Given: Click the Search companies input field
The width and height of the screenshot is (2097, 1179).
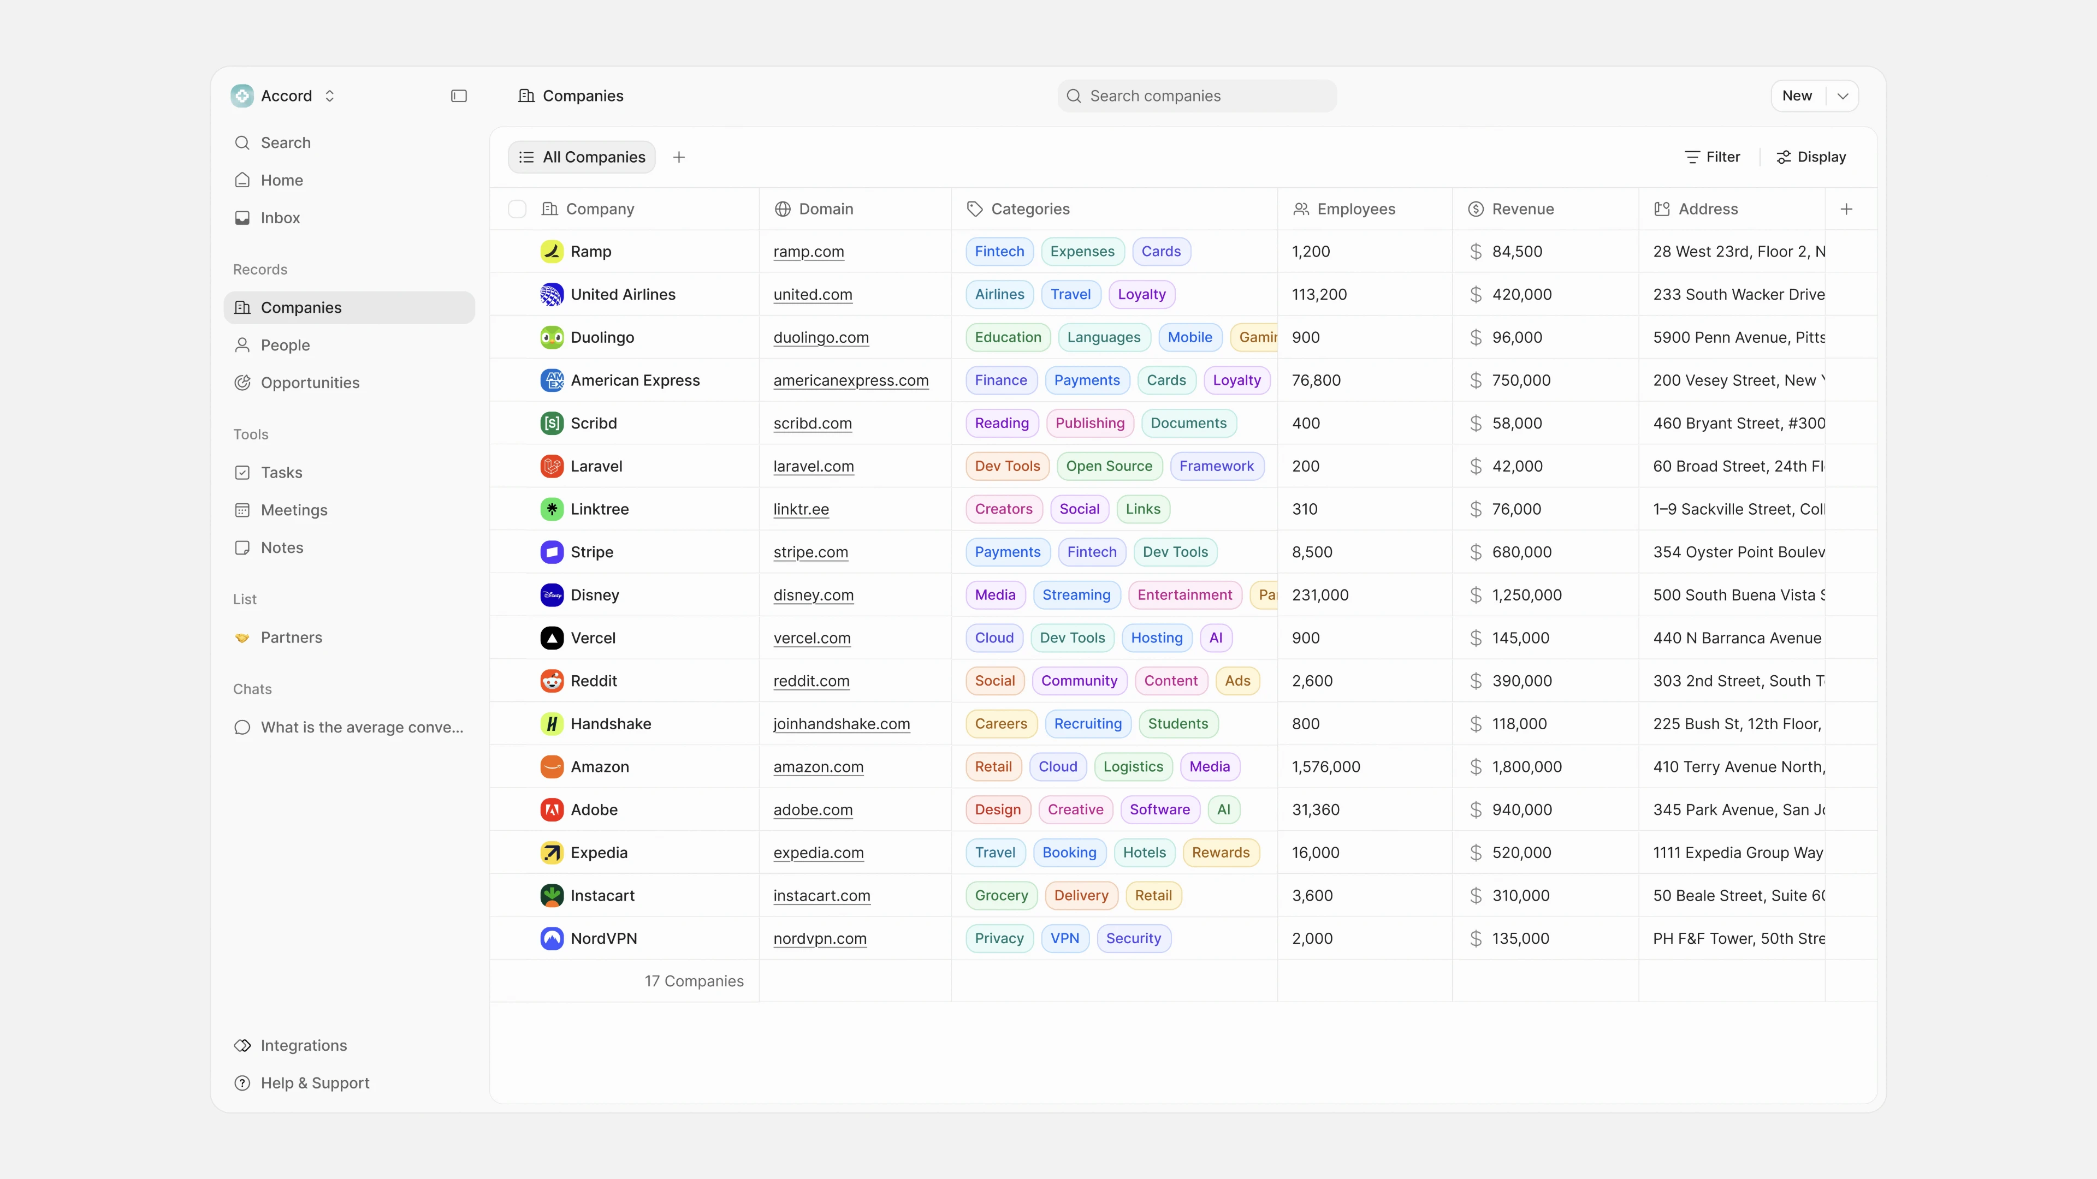Looking at the screenshot, I should coord(1196,96).
